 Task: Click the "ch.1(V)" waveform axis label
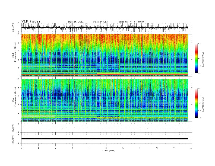click(x=13, y=27)
